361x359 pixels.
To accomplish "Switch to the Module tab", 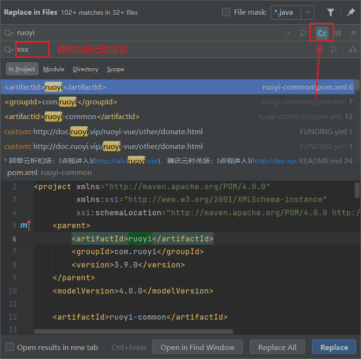I will tap(54, 69).
